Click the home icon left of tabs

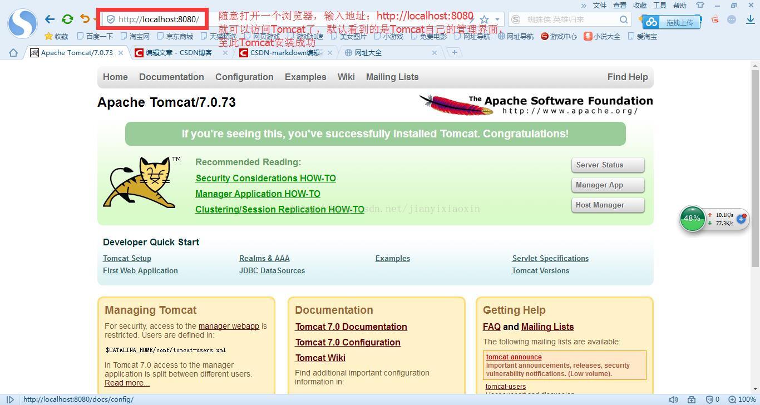point(13,52)
